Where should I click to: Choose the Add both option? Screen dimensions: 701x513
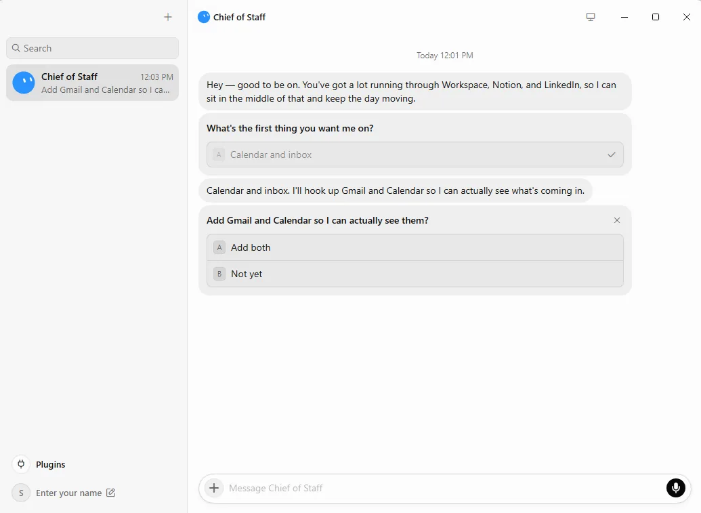pyautogui.click(x=415, y=247)
